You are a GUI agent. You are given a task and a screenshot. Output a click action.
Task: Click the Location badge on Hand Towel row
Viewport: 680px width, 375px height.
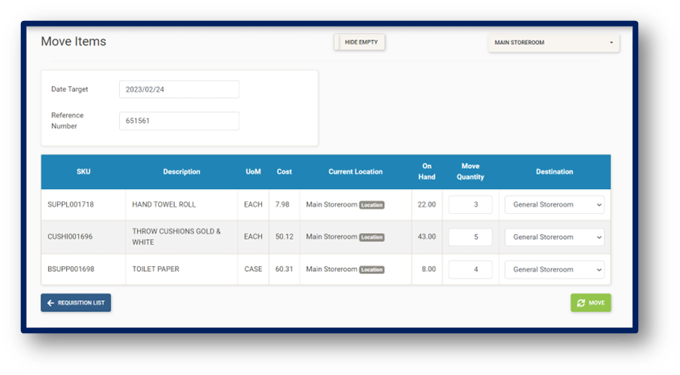(371, 205)
